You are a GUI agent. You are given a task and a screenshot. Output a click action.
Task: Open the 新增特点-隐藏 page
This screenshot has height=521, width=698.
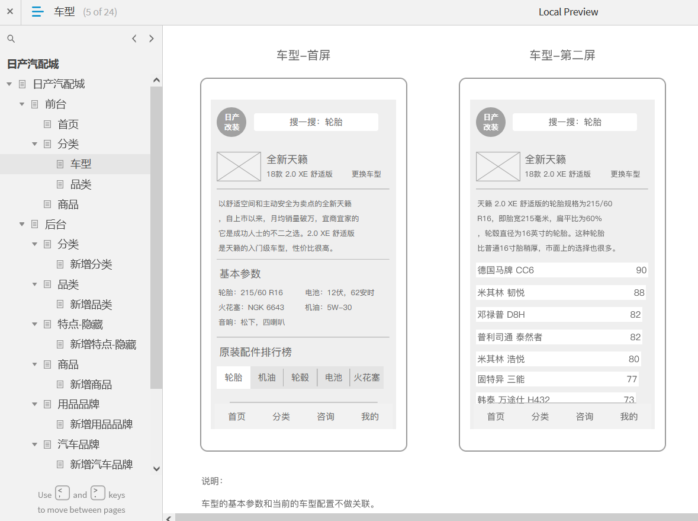click(x=103, y=344)
